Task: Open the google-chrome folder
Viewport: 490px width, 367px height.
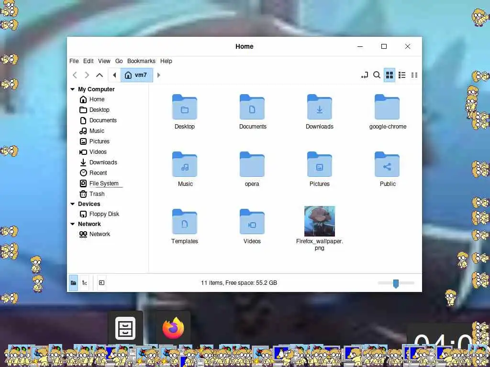Action: coord(387,107)
